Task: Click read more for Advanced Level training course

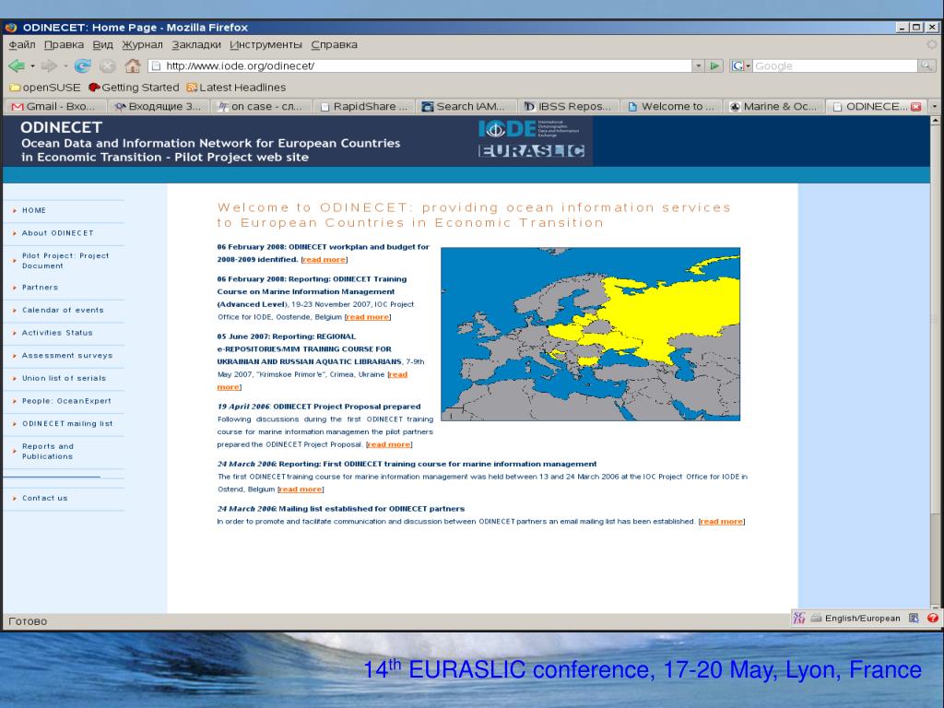Action: pos(368,317)
